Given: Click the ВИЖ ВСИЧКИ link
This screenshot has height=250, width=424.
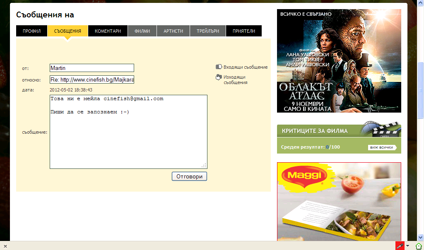Looking at the screenshot, I should [x=381, y=147].
